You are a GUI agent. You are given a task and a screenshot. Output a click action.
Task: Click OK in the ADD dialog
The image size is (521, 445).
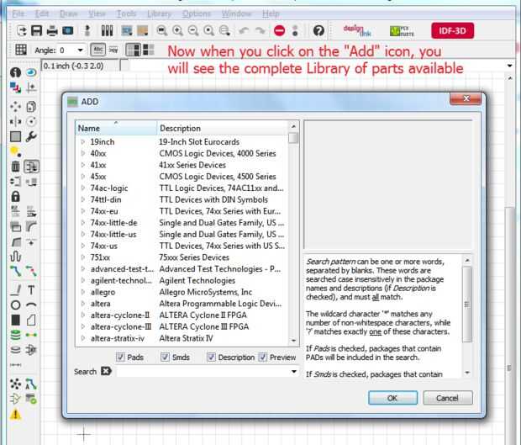tap(392, 398)
